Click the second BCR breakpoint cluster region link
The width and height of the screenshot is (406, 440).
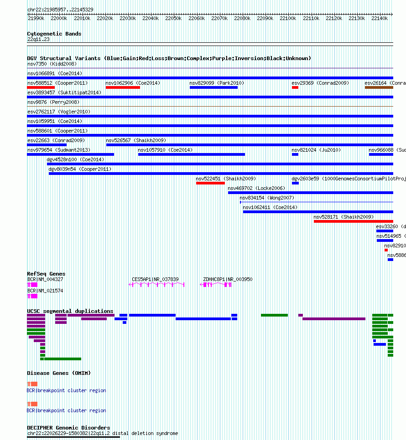tap(66, 410)
